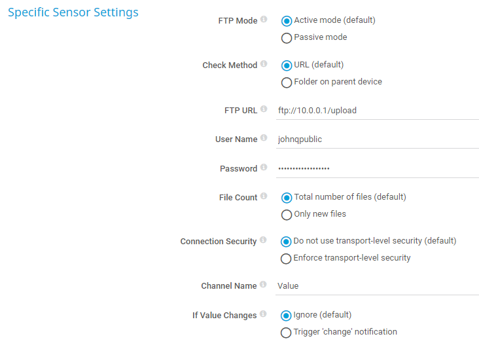This screenshot has height=347, width=479.
Task: Click the help icon next to FTP Mode
Action: [264, 20]
